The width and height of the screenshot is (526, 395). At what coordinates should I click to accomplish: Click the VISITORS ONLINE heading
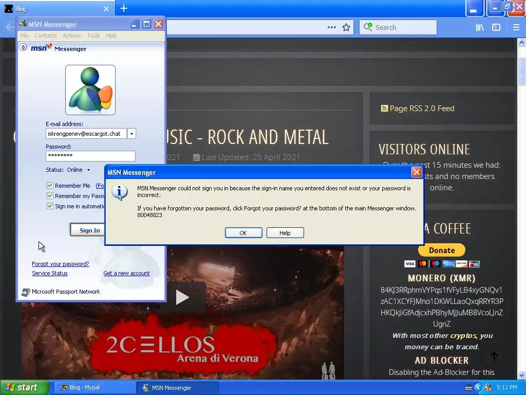[424, 150]
